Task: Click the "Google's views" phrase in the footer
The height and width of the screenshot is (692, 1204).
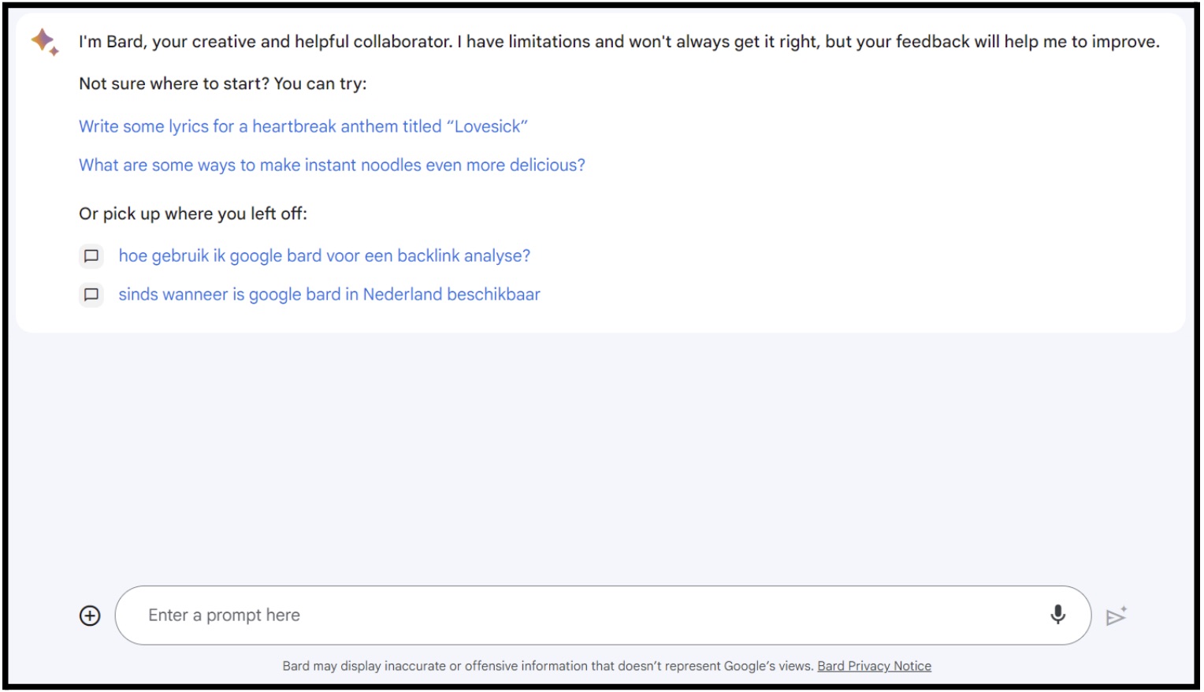Action: click(768, 666)
